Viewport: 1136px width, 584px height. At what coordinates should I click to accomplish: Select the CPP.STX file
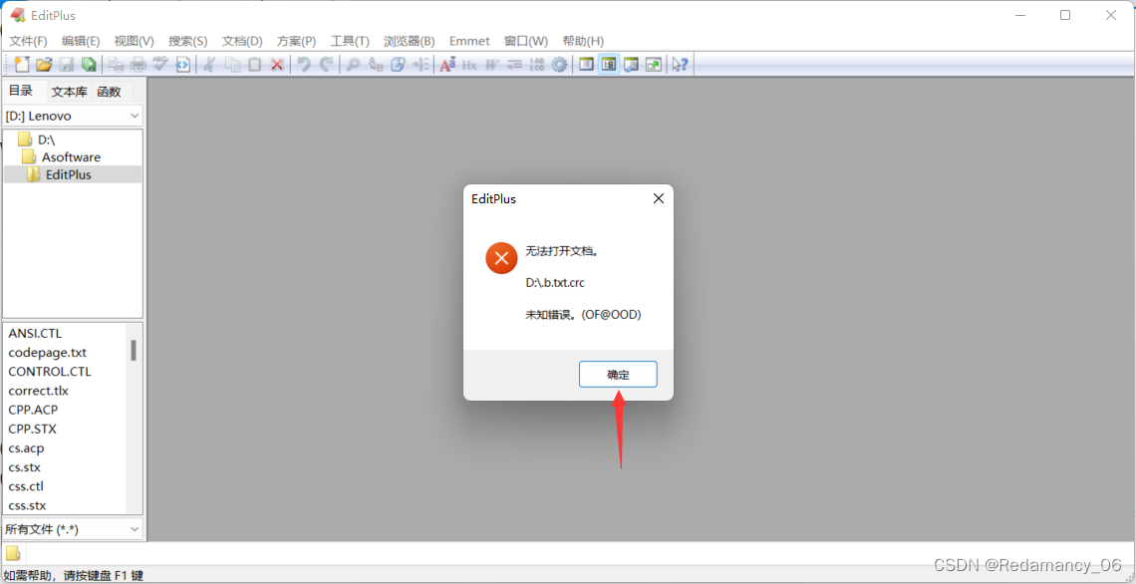[x=33, y=429]
